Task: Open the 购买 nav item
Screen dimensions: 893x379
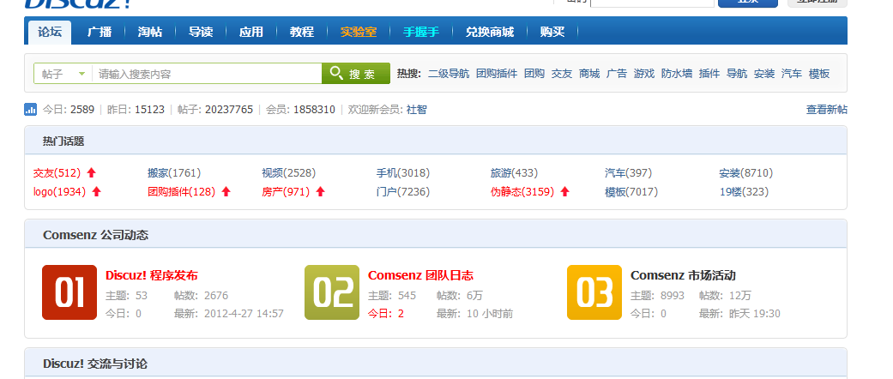Action: click(552, 32)
